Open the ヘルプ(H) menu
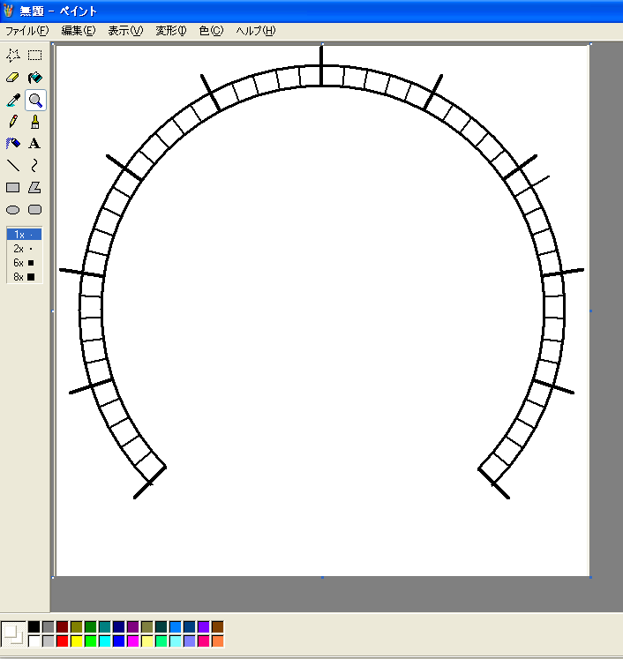 click(x=256, y=31)
